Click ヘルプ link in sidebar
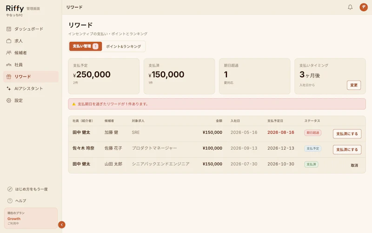Image resolution: width=372 pixels, height=233 pixels. pyautogui.click(x=20, y=201)
